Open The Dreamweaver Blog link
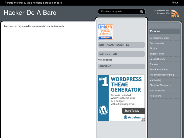The width and height of the screenshot is (184, 138). pos(161,75)
